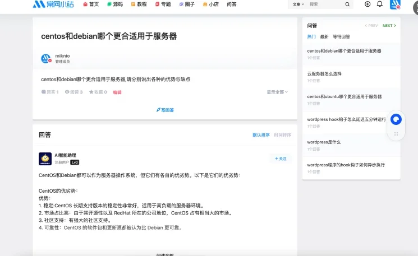The width and height of the screenshot is (418, 256).
Task: Open notifications bell icon
Action: tap(380, 4)
